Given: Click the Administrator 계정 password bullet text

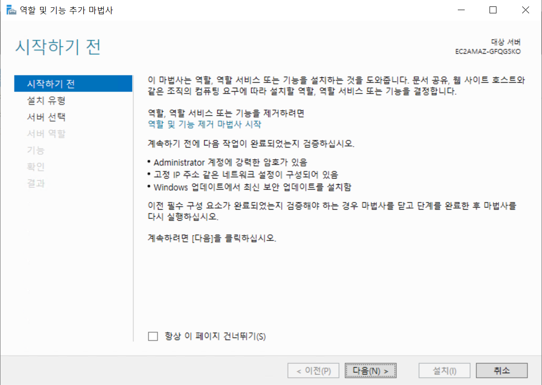Looking at the screenshot, I should [x=230, y=162].
